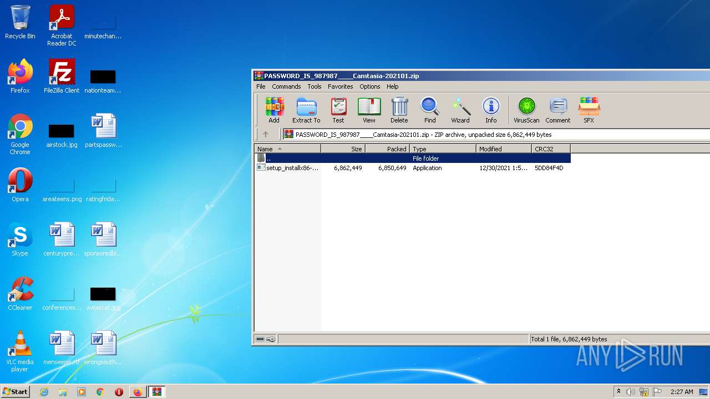Open the Commands menu
This screenshot has width=710, height=399.
pos(286,86)
